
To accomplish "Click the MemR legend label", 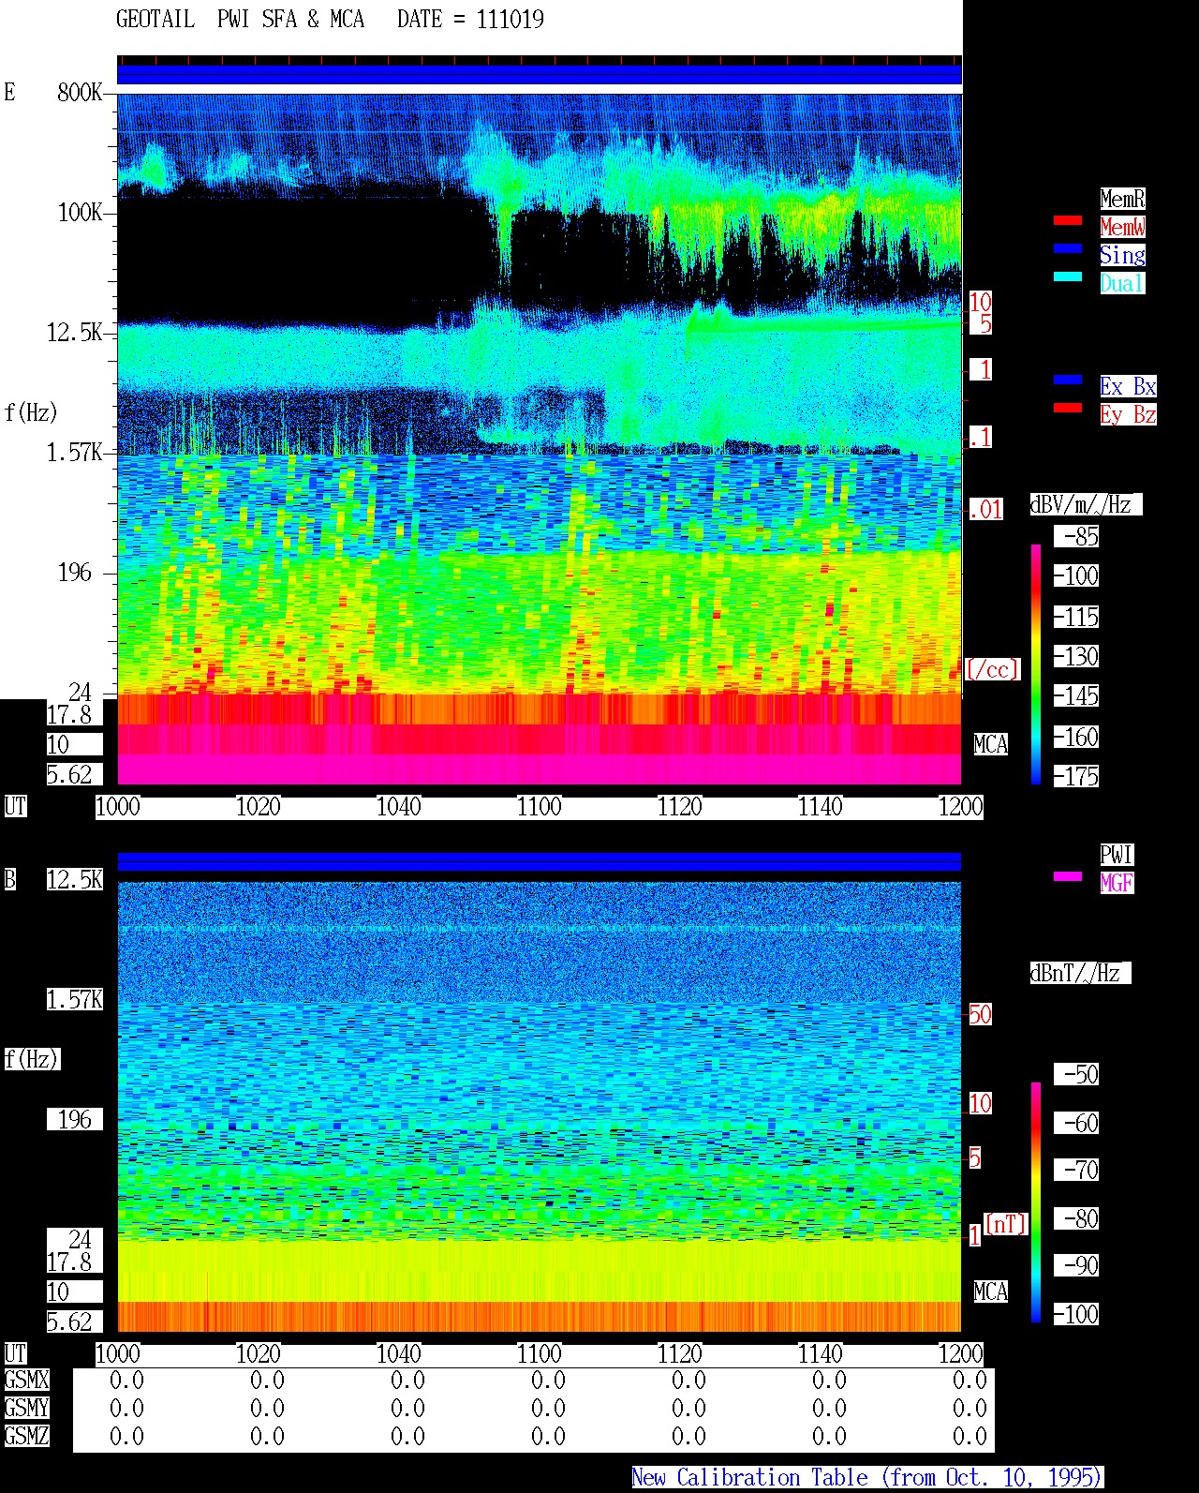I will (x=1122, y=199).
